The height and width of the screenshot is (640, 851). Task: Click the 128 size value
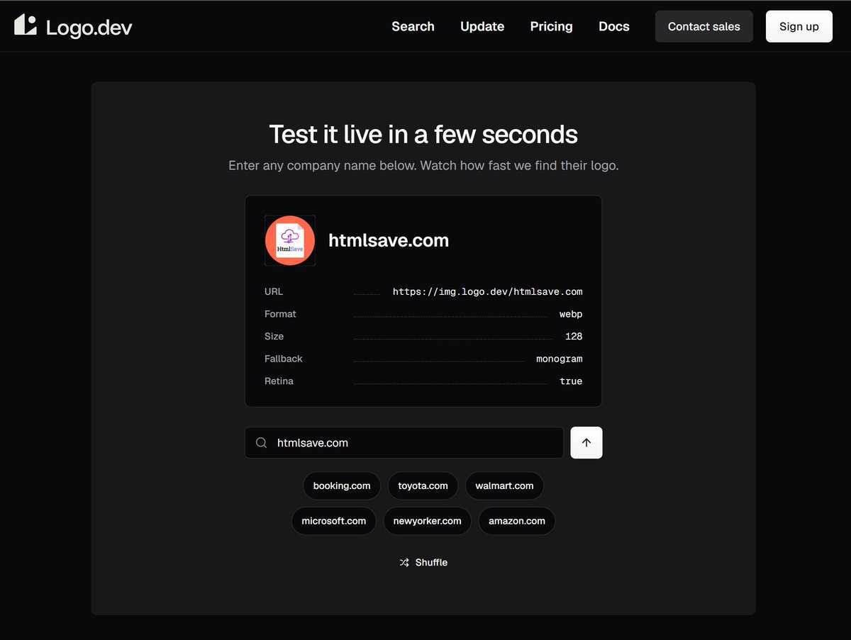click(574, 337)
